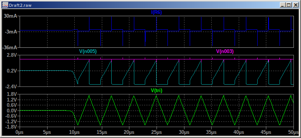Click the 30µs time axis label
Image resolution: width=301 pixels, height=138 pixels.
(184, 132)
